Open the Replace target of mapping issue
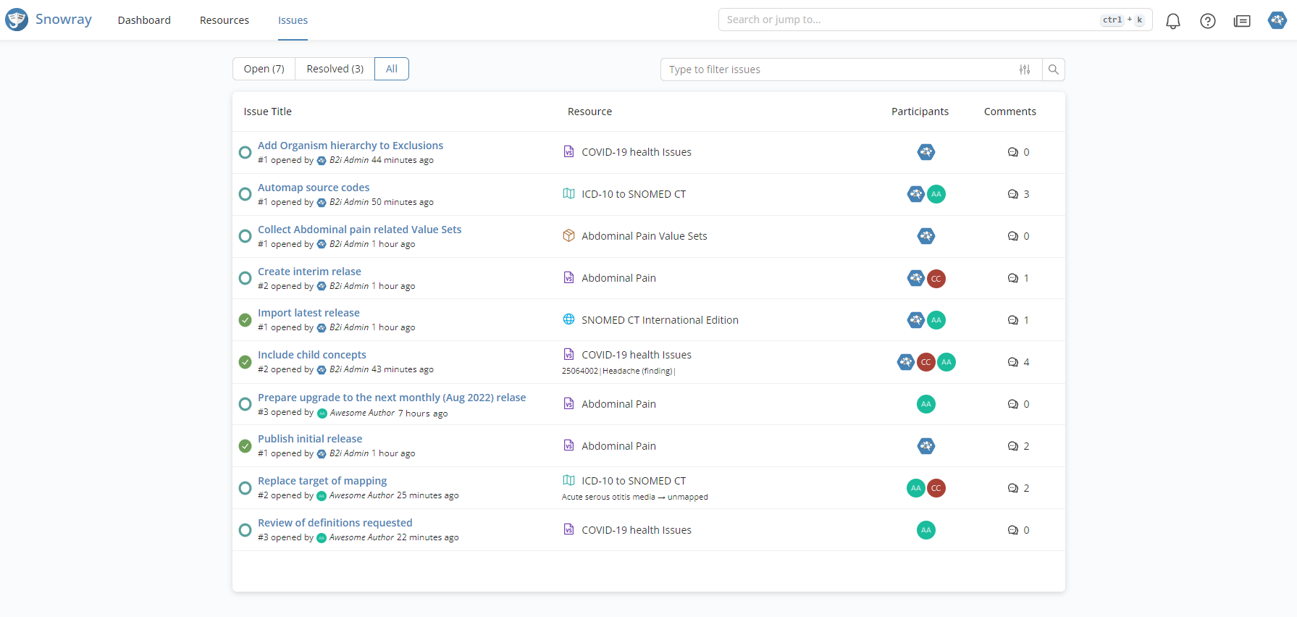The image size is (1297, 617). point(322,481)
